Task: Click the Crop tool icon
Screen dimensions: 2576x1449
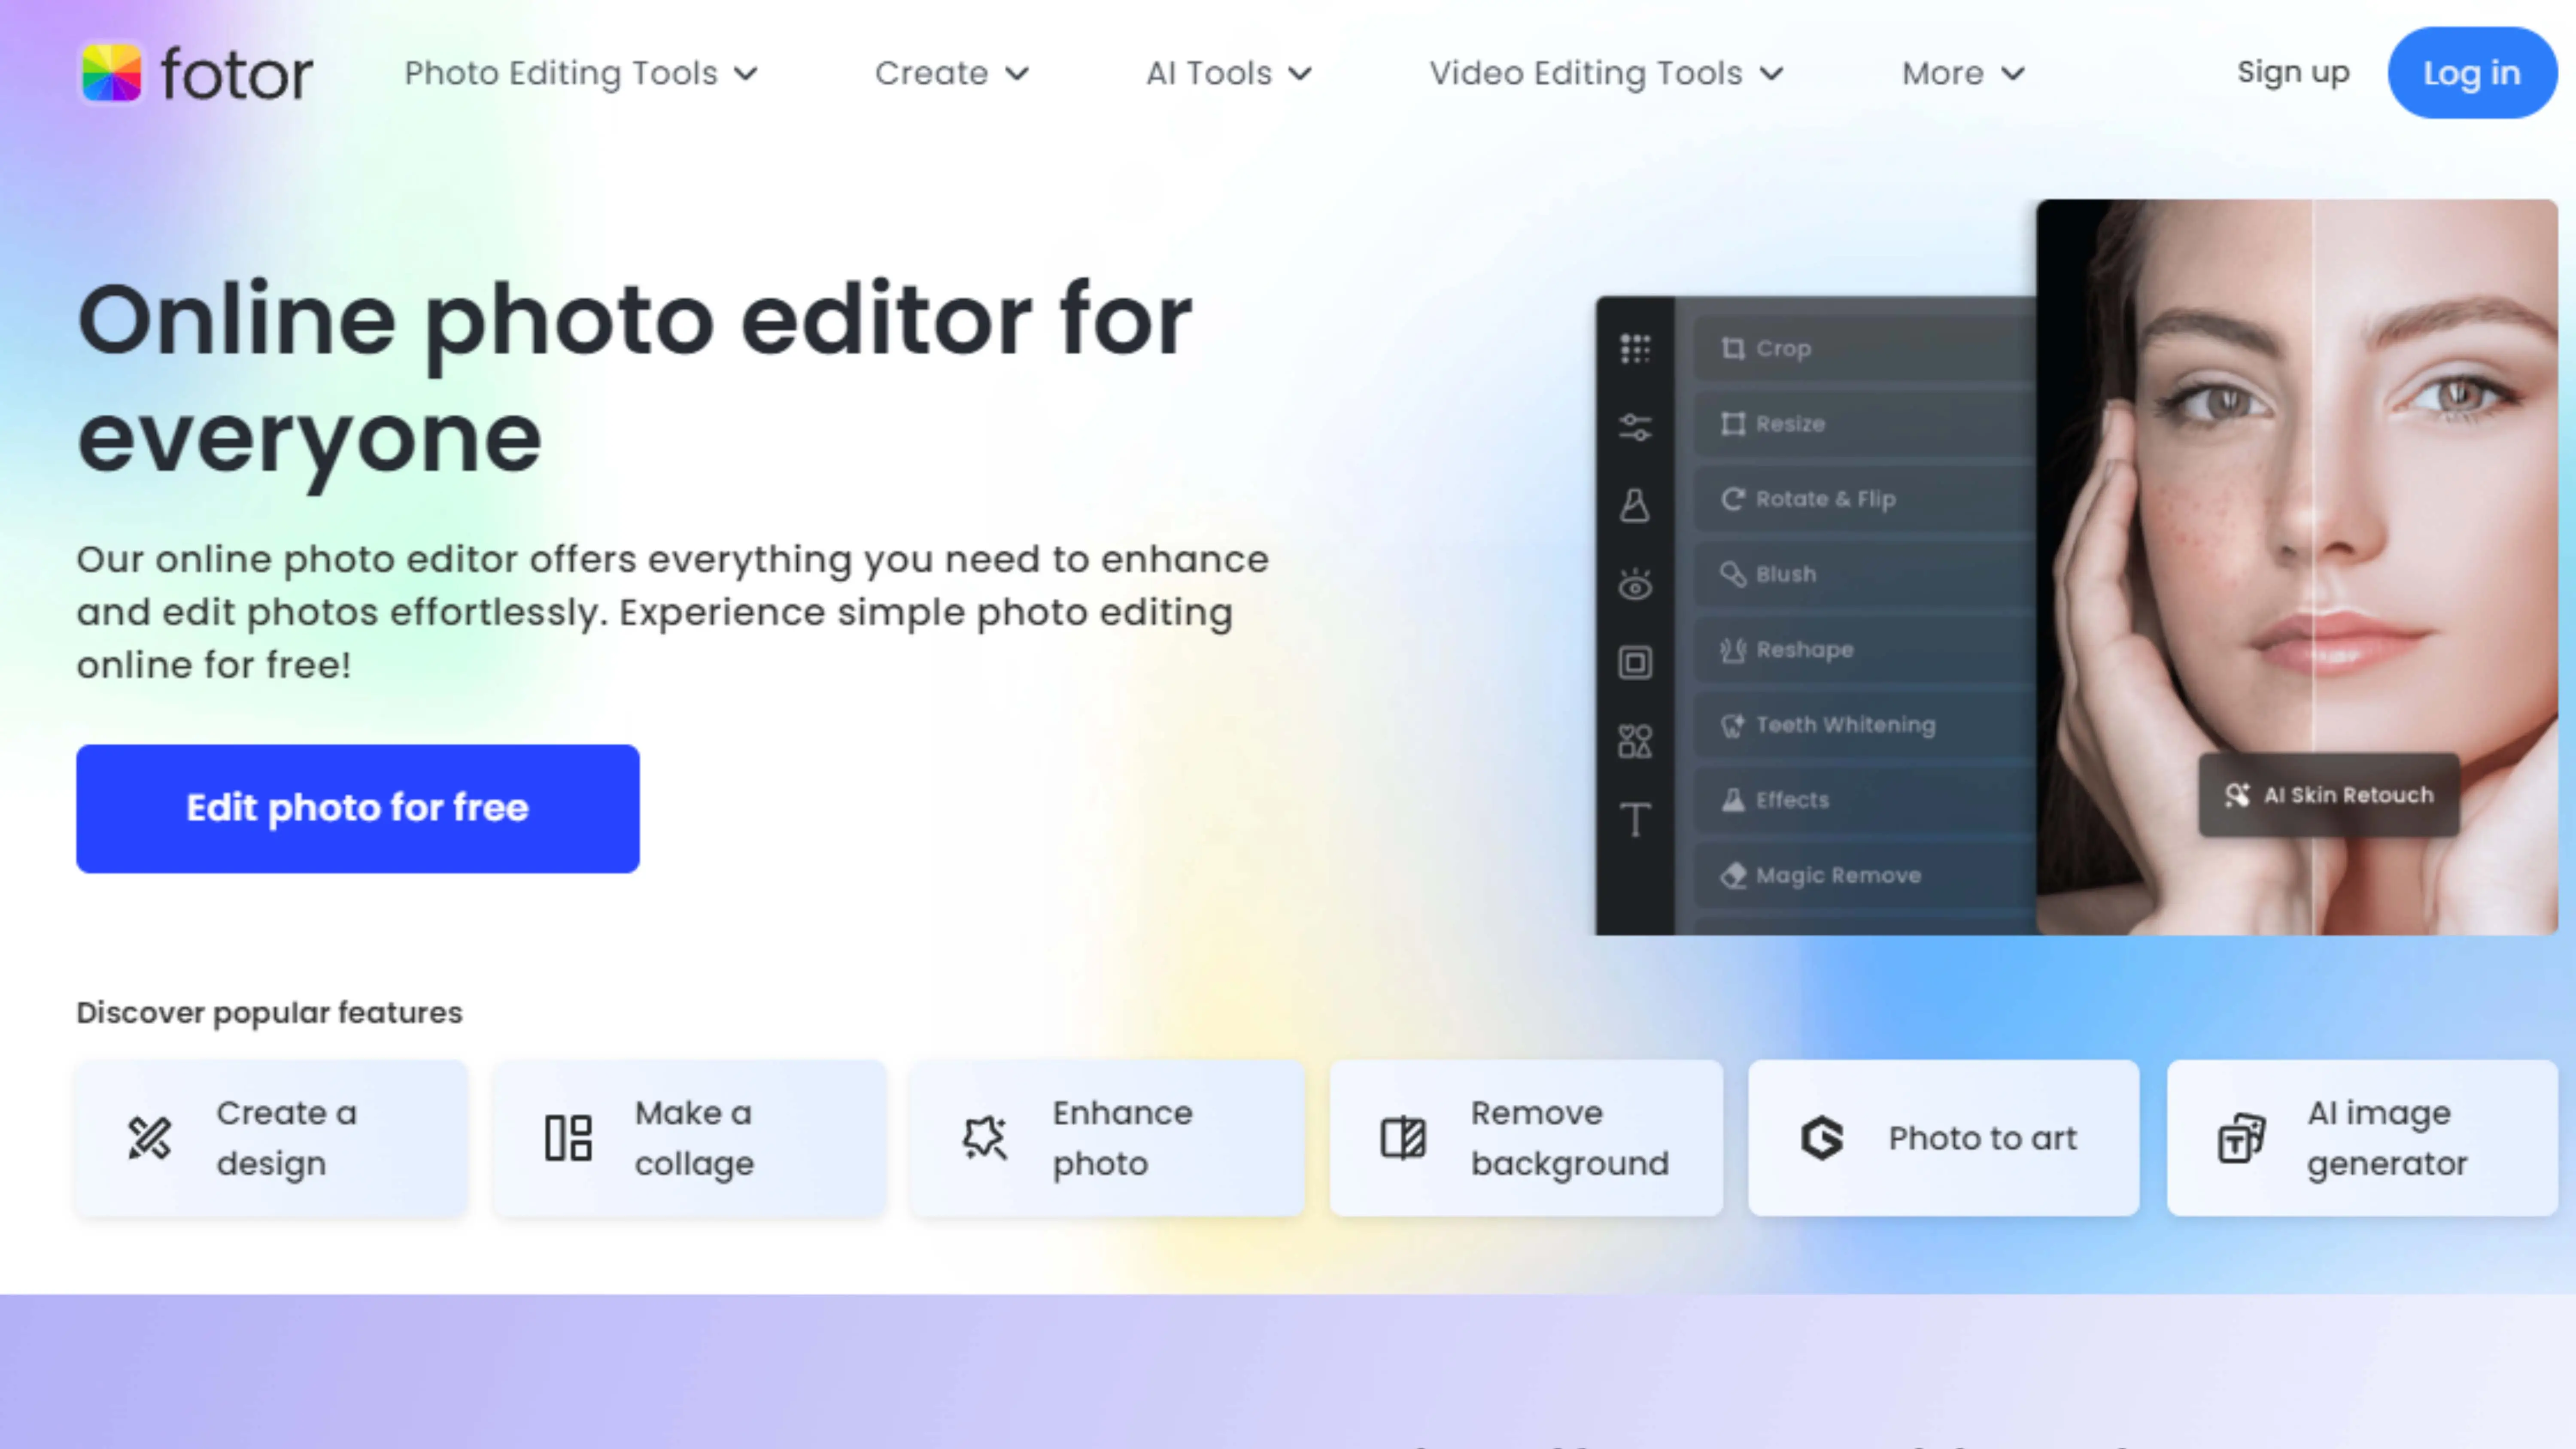Action: pos(1732,348)
